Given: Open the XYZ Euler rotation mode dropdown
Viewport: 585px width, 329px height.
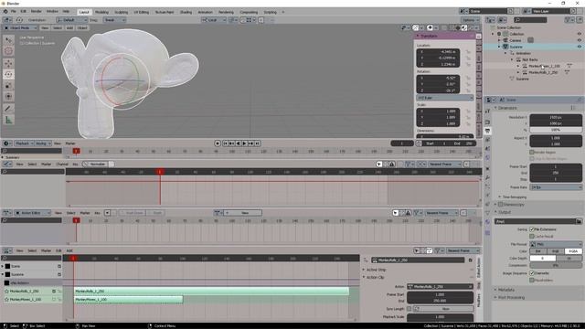Looking at the screenshot, I should coord(445,98).
